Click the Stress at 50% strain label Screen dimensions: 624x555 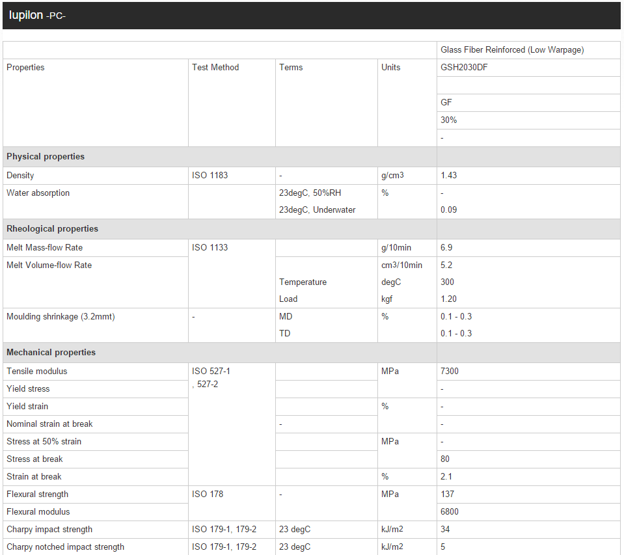(44, 442)
